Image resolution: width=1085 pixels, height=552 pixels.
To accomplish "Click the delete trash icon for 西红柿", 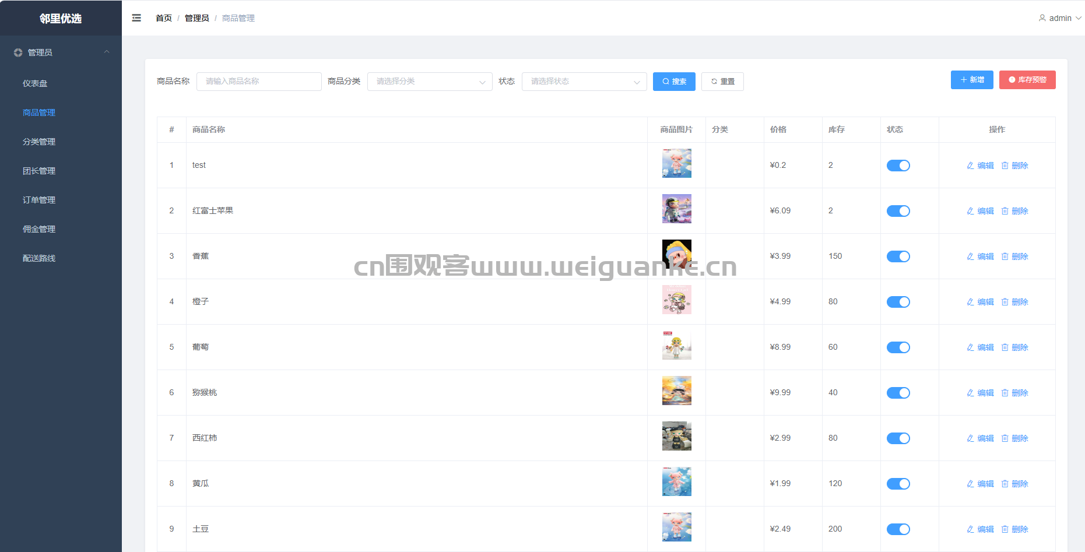I will tap(1005, 438).
